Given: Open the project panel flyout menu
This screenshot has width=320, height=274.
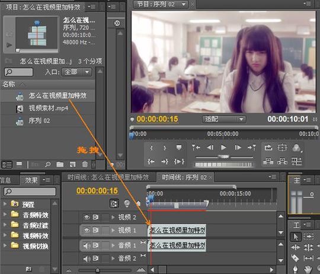Looking at the screenshot, I should coord(91,7).
